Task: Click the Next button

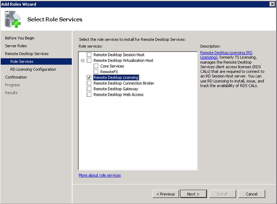Action: pos(193,194)
